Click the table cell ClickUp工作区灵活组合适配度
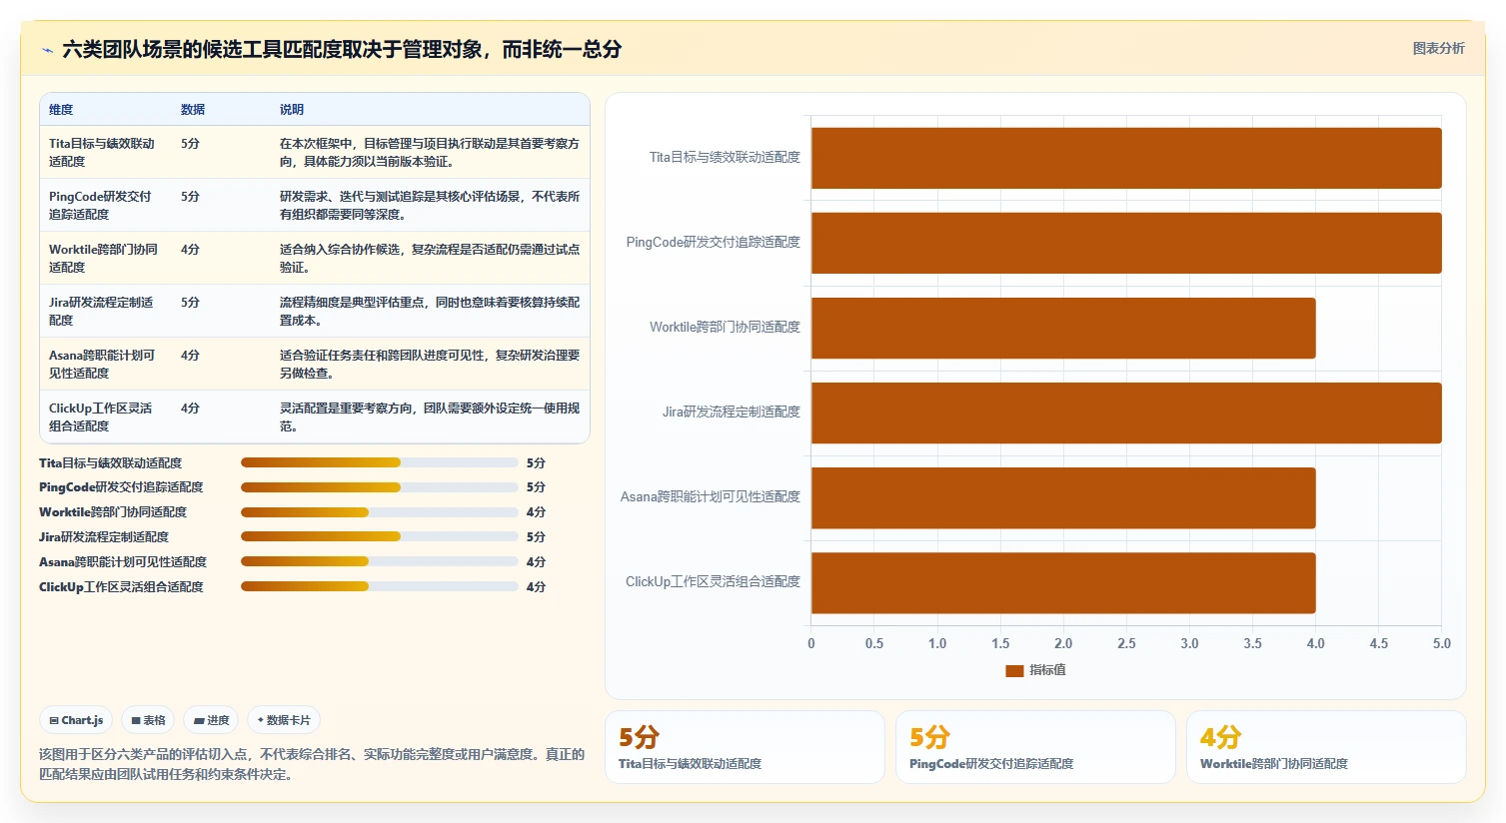 104,416
